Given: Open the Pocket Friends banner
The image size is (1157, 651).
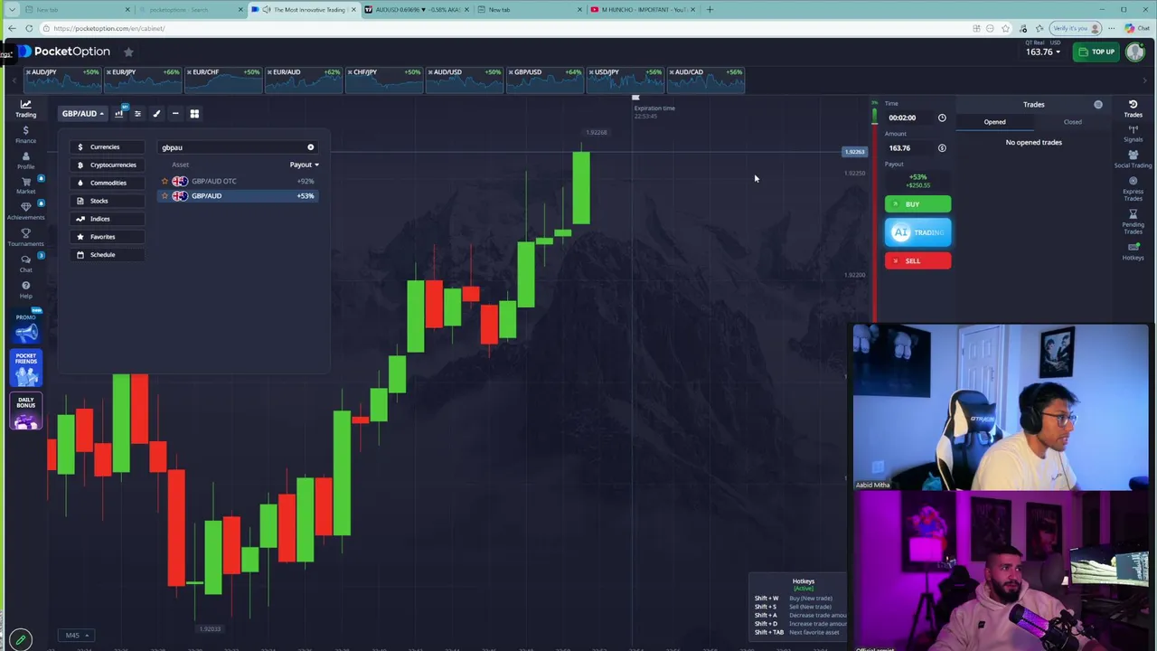Looking at the screenshot, I should click(25, 368).
